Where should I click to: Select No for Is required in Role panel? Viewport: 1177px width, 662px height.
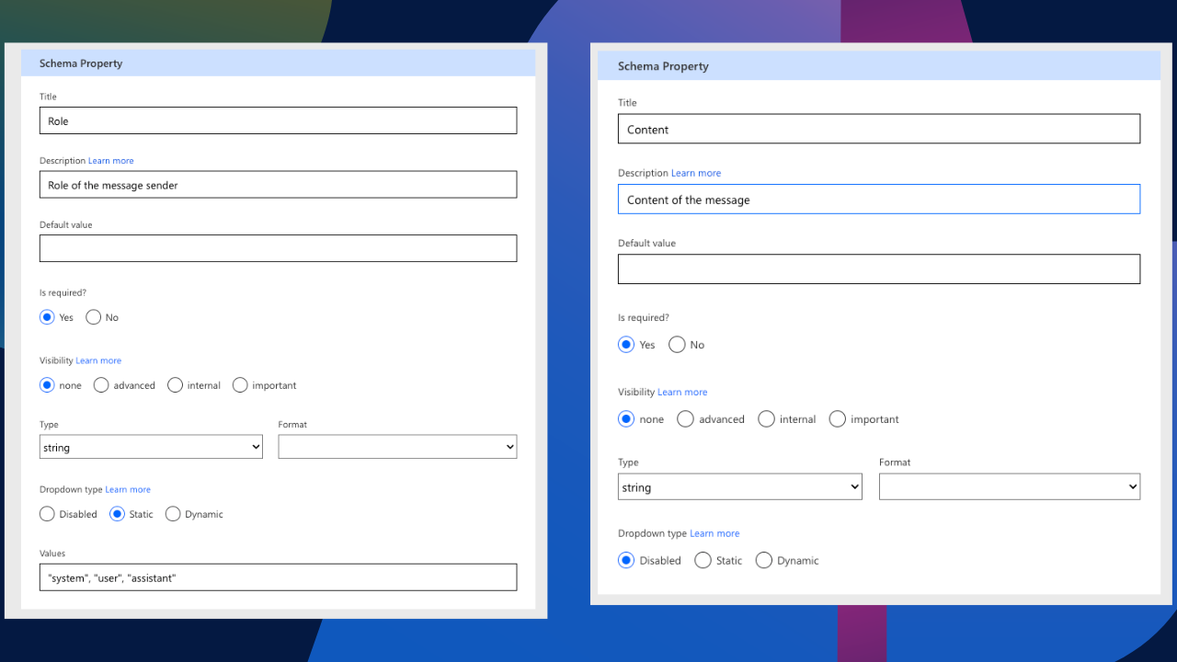tap(93, 317)
